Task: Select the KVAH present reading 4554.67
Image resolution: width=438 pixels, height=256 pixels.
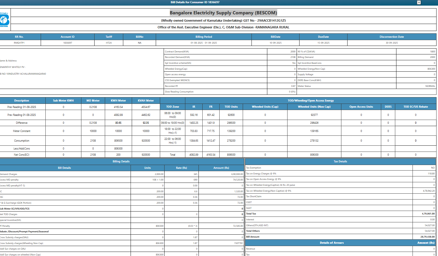Action: 146,107
